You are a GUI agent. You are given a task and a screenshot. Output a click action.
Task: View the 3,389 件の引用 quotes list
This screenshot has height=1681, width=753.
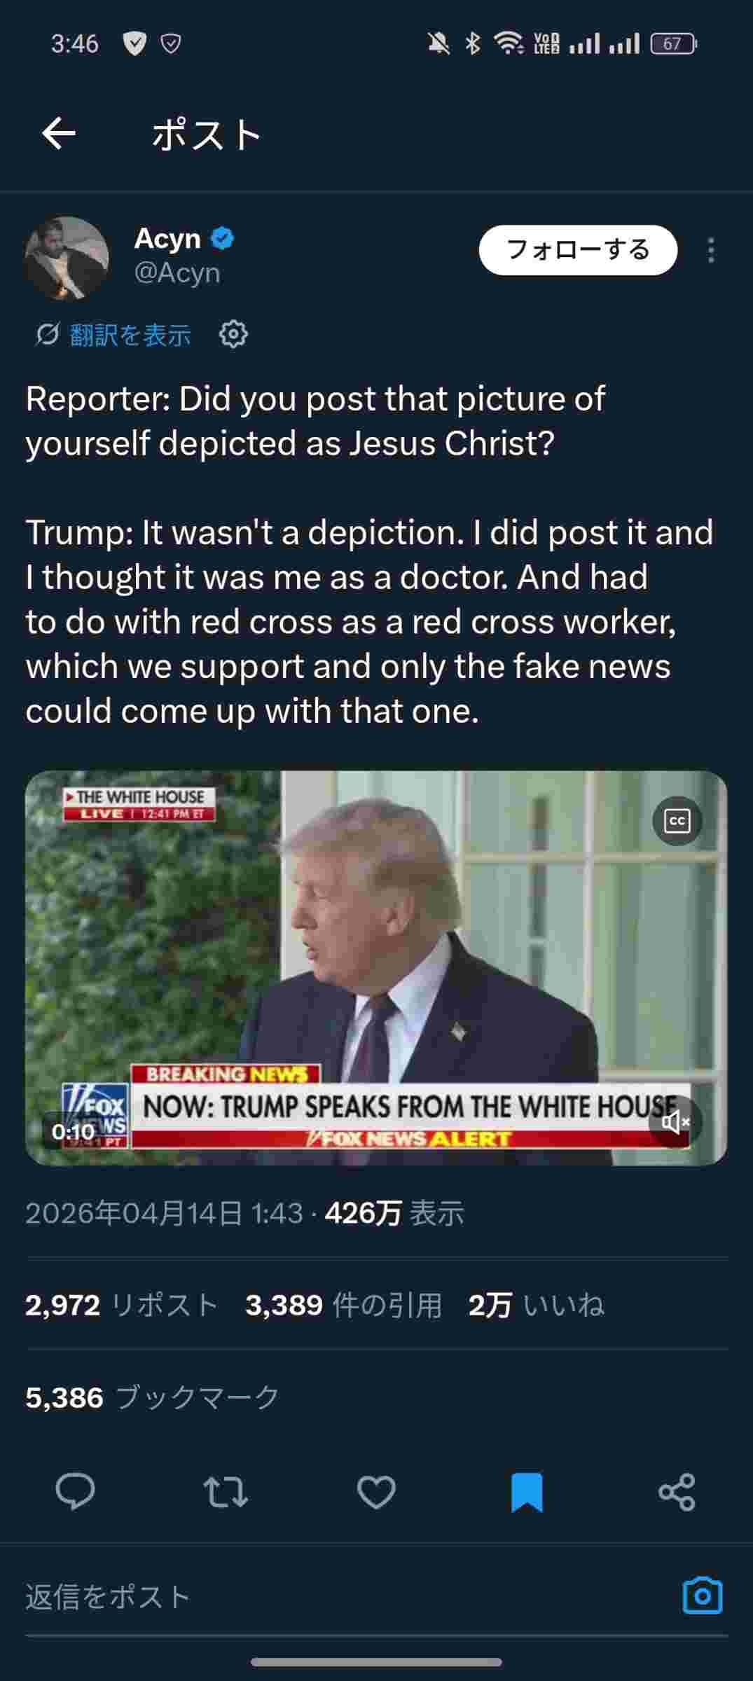343,1305
